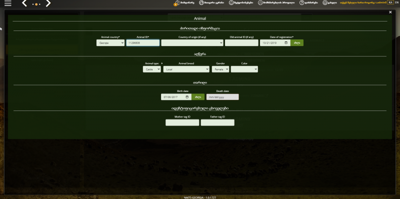Image resolution: width=400 pixels, height=199 pixels.
Task: Click green button beside Date of registration
Action: click(297, 43)
